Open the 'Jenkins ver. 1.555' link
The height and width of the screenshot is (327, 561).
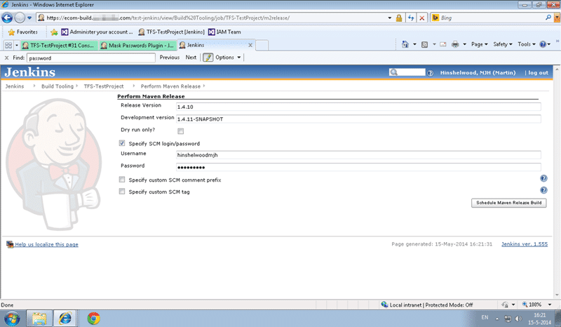524,244
